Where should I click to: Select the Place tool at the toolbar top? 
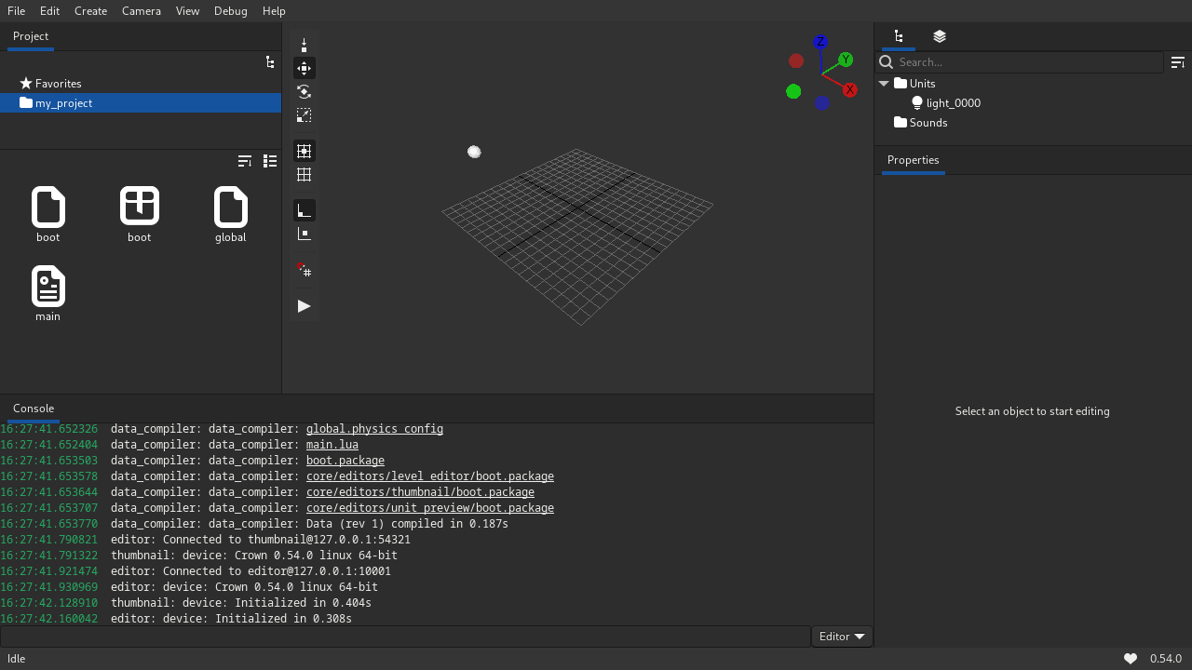(x=304, y=44)
